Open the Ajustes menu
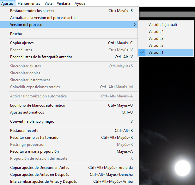The image size is (195, 185). 7,3
